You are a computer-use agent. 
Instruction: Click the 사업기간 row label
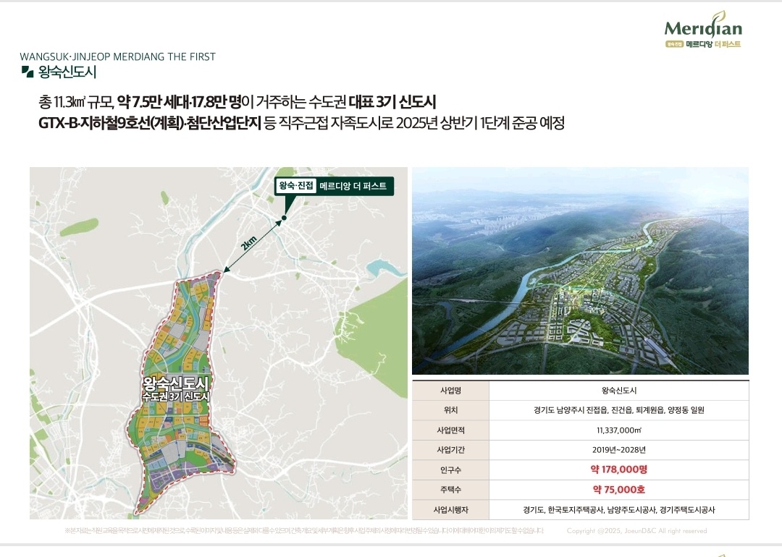pos(450,449)
